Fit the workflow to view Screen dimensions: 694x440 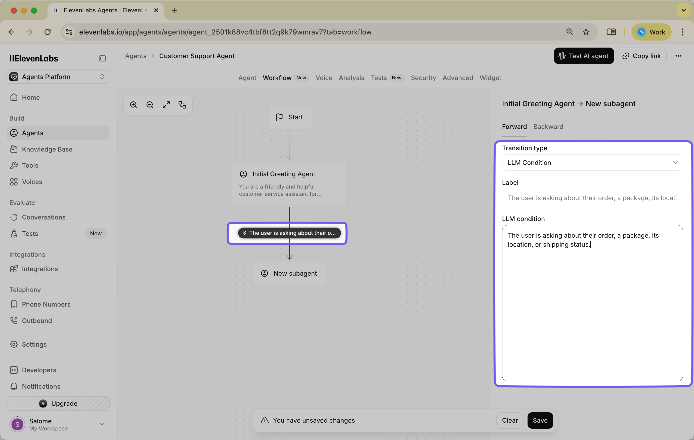[x=166, y=105]
